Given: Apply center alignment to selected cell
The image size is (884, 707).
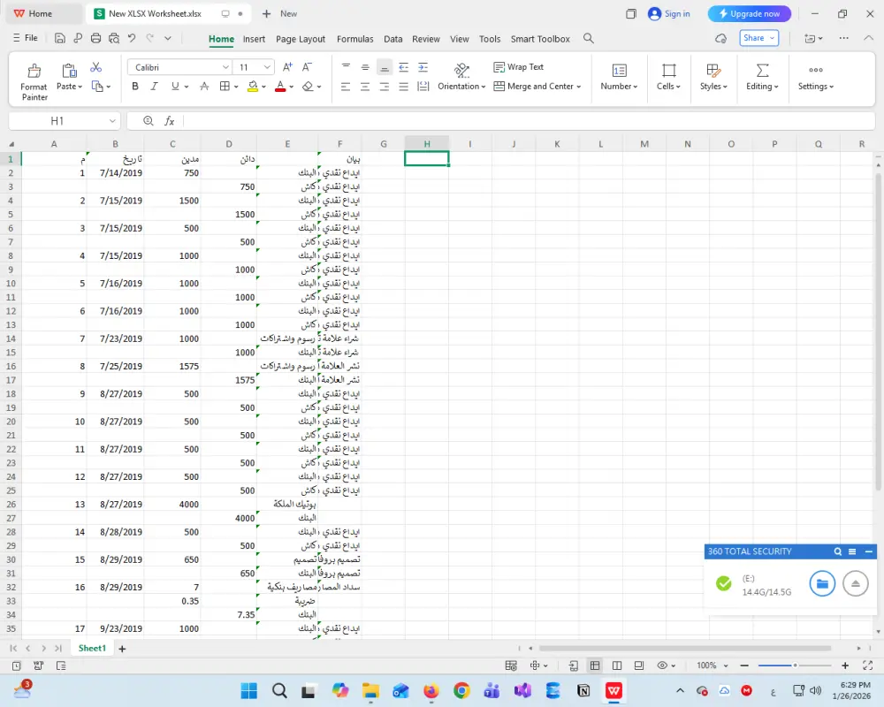Looking at the screenshot, I should coord(365,86).
